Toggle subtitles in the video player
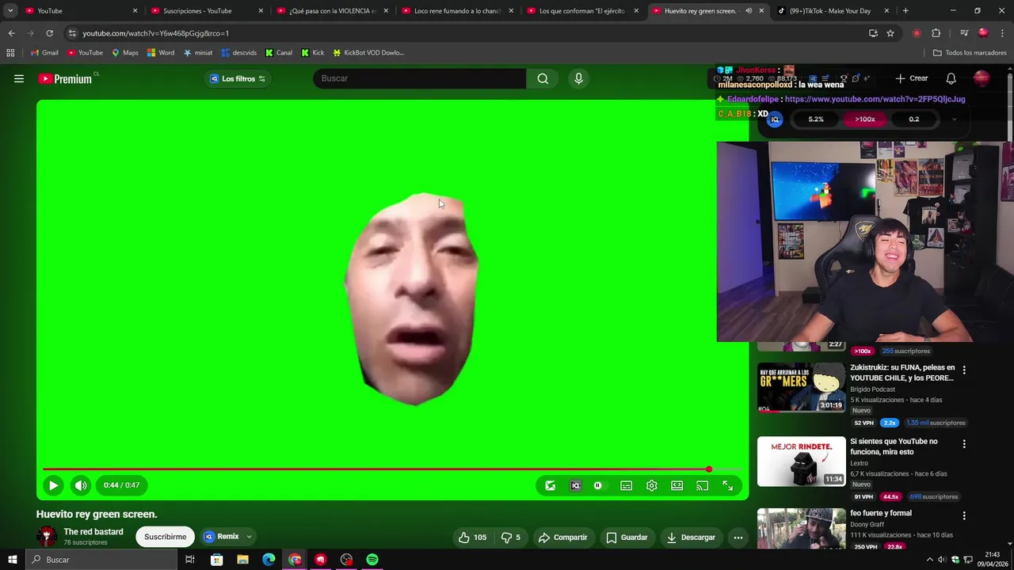Image resolution: width=1014 pixels, height=570 pixels. 626,485
